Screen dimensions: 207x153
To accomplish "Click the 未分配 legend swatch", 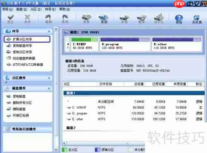I will coord(131,150).
